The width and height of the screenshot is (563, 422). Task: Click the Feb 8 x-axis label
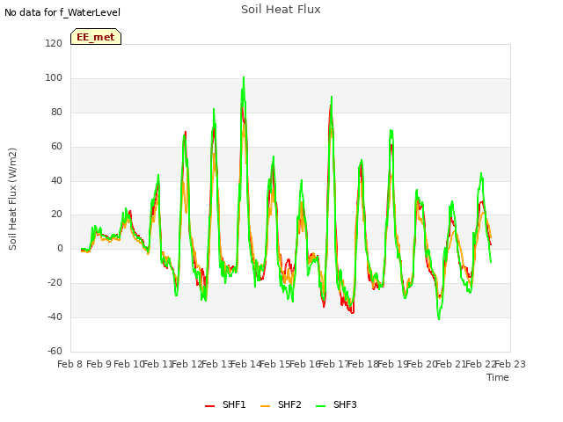pos(70,364)
